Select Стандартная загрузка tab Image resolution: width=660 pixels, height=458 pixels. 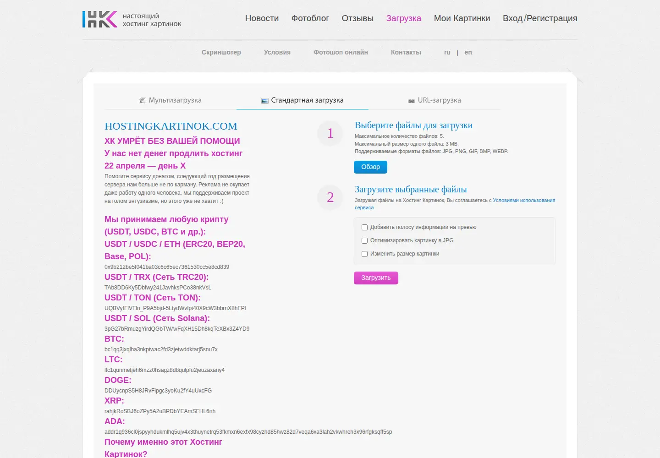pos(302,100)
